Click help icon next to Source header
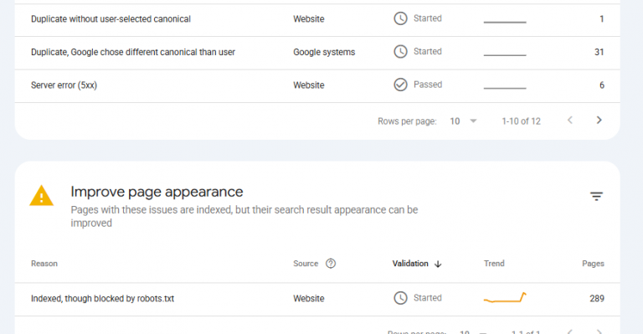643x334 pixels. (x=331, y=264)
